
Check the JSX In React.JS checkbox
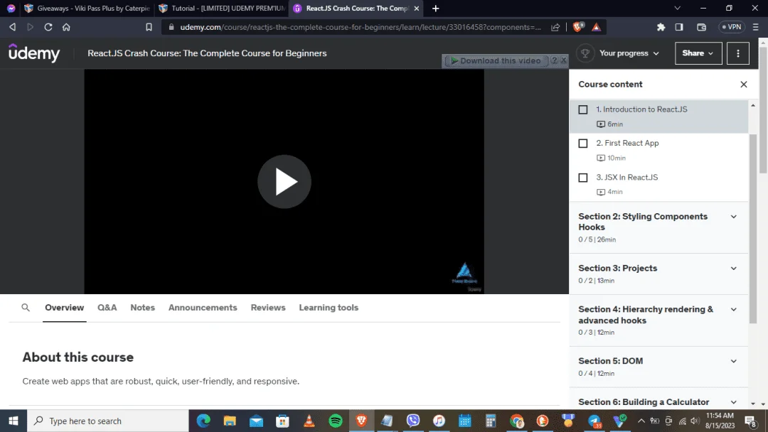pos(583,178)
